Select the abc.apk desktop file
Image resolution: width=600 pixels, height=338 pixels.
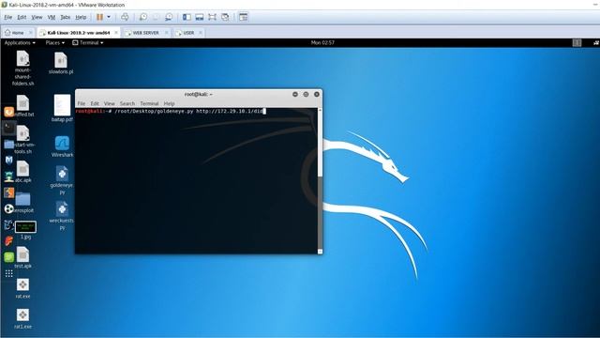(22, 171)
